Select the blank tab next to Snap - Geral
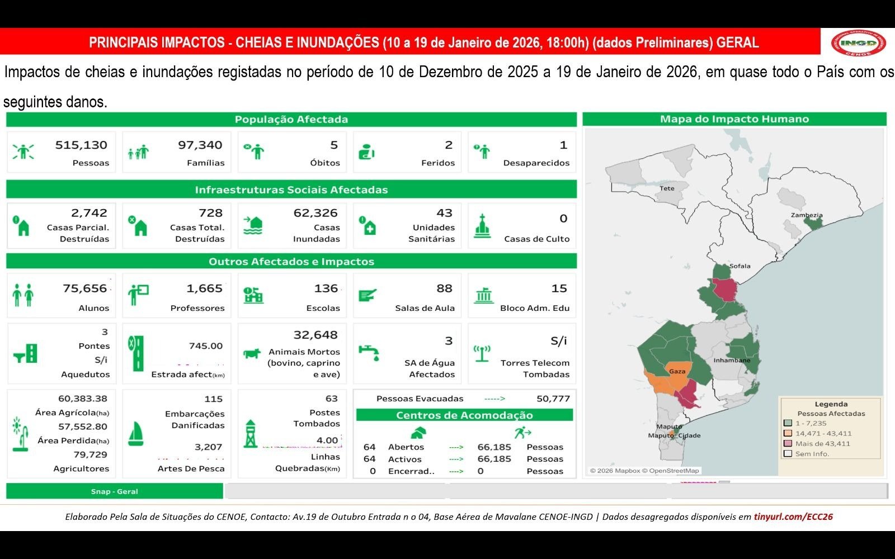Image resolution: width=895 pixels, height=559 pixels. (x=336, y=491)
